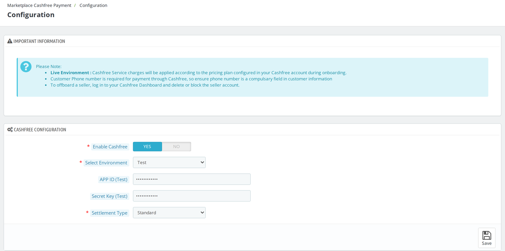Image resolution: width=505 pixels, height=251 pixels.
Task: Click the gears icon beside Cashfree Configuration
Action: 10,130
